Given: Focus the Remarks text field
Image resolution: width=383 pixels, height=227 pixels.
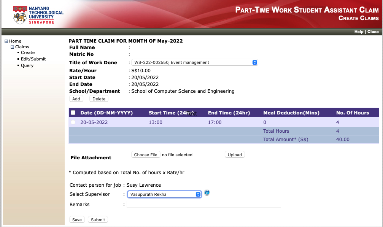Looking at the screenshot, I should pyautogui.click(x=203, y=205).
